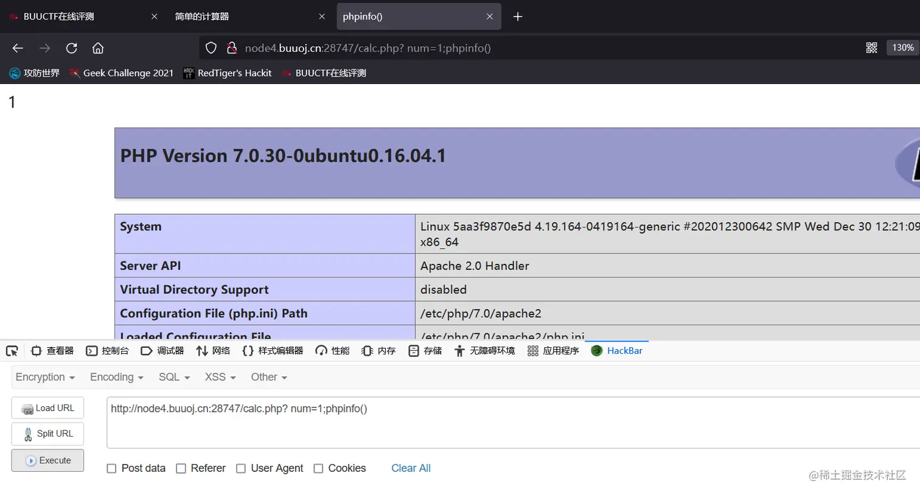This screenshot has width=920, height=495.
Task: Open the 查看器 inspector panel
Action: [x=52, y=351]
